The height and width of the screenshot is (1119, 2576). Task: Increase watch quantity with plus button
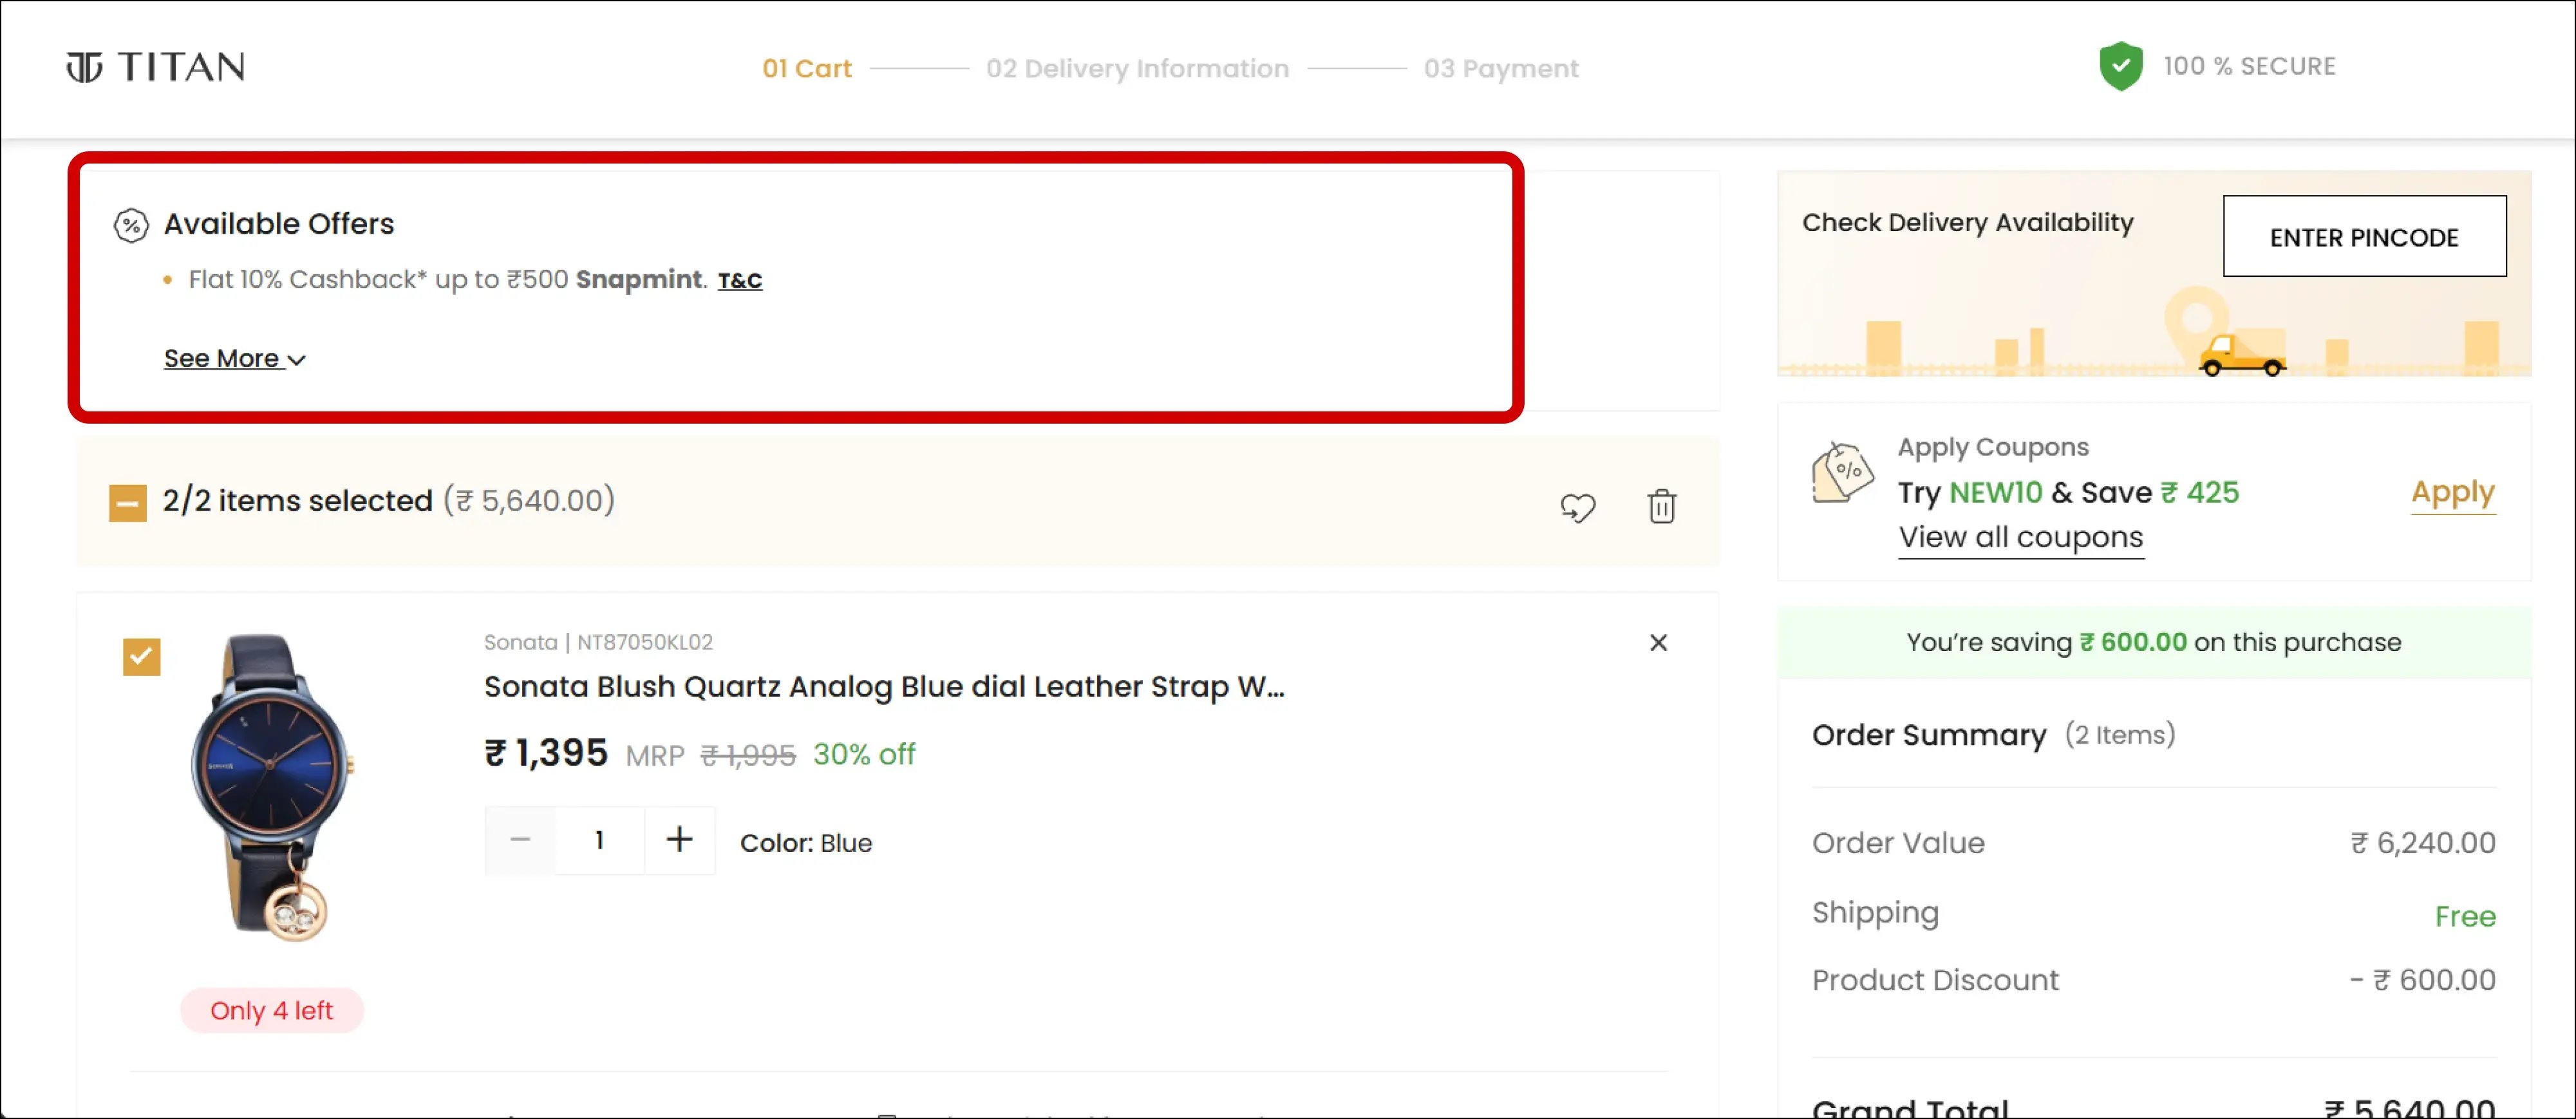pos(679,840)
